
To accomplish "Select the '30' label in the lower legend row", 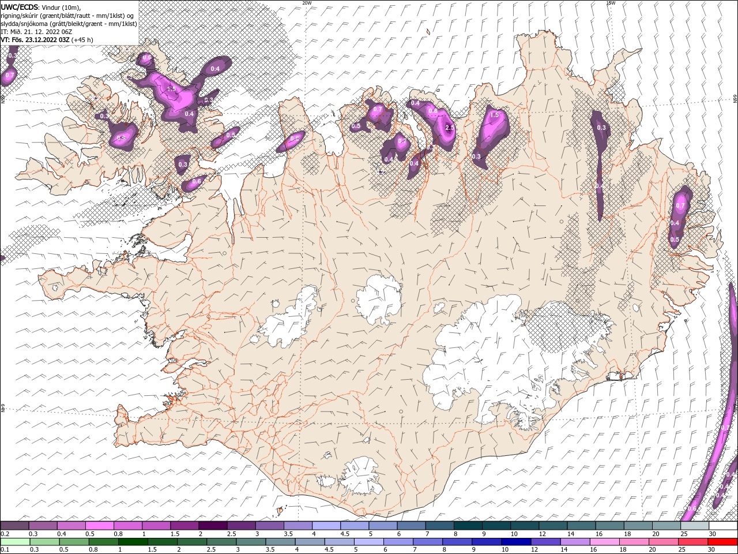I will pyautogui.click(x=712, y=549).
